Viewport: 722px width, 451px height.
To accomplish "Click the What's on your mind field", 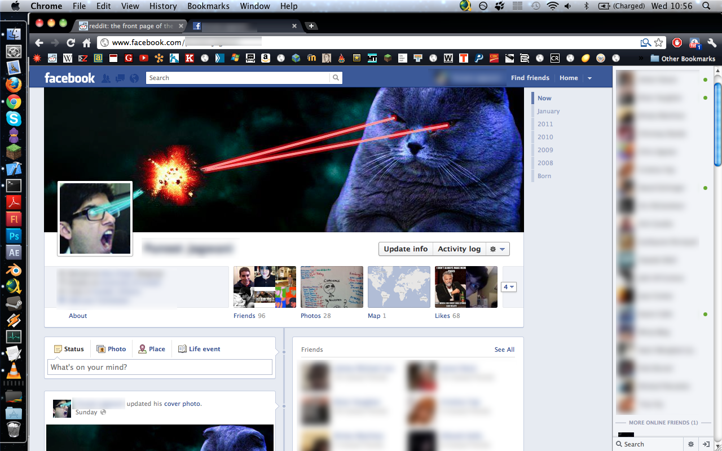I will 160,368.
